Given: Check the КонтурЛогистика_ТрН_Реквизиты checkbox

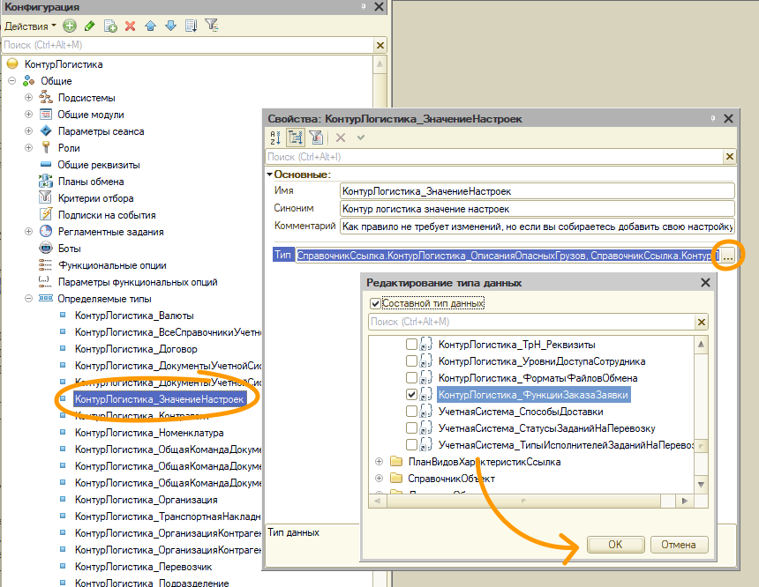Looking at the screenshot, I should (411, 345).
